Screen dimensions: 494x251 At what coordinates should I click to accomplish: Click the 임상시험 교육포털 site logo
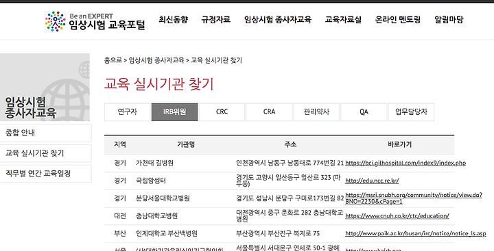coord(95,21)
